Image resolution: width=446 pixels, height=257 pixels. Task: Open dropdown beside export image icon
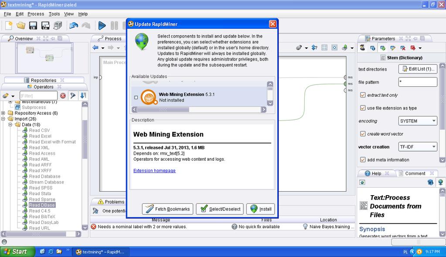click(x=352, y=48)
